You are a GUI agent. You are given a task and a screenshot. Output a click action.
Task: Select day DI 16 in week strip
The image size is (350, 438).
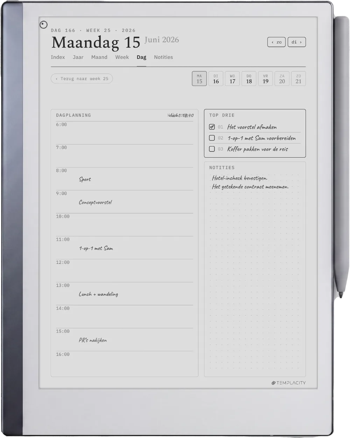(216, 78)
